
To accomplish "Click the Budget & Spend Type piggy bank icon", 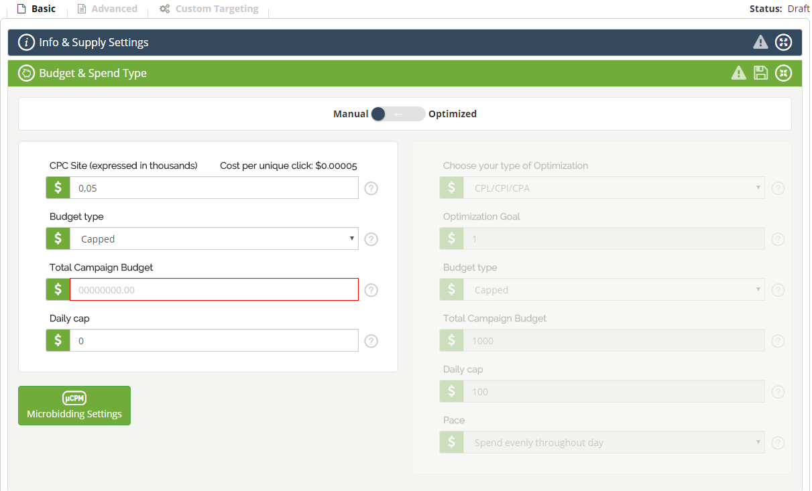I will click(26, 73).
